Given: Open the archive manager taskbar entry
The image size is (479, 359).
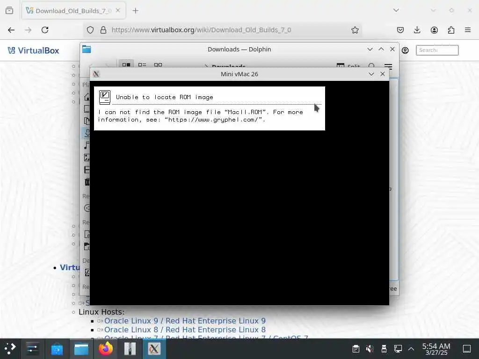Looking at the screenshot, I should (130, 349).
